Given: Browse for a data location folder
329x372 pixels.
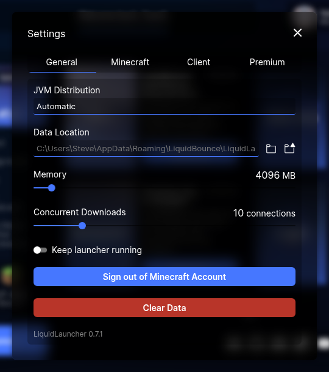Looking at the screenshot, I should tap(271, 149).
